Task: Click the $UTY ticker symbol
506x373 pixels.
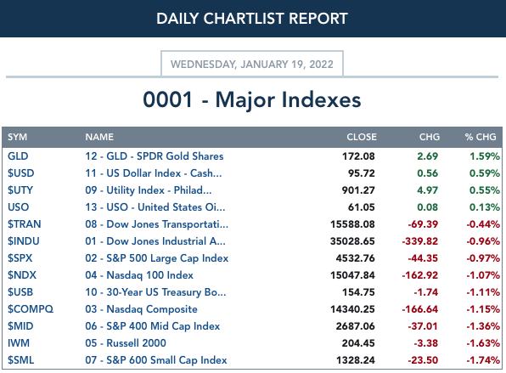Action: 20,189
